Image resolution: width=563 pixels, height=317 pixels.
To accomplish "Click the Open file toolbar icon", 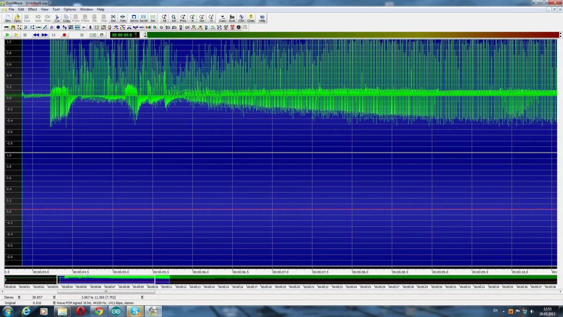I will 17,18.
